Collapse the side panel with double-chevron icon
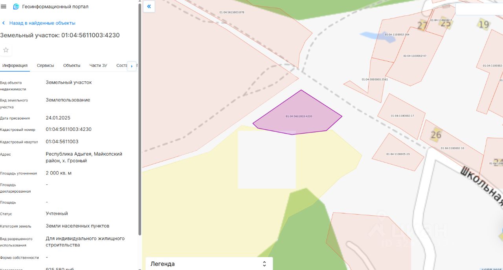The image size is (503, 270). (149, 6)
